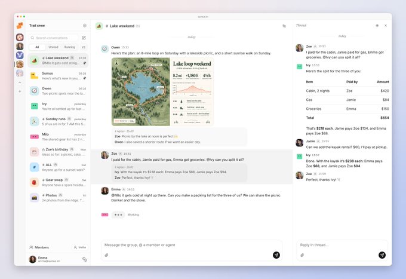
Task: Start a new conversation with compose icon
Action: pyautogui.click(x=84, y=38)
